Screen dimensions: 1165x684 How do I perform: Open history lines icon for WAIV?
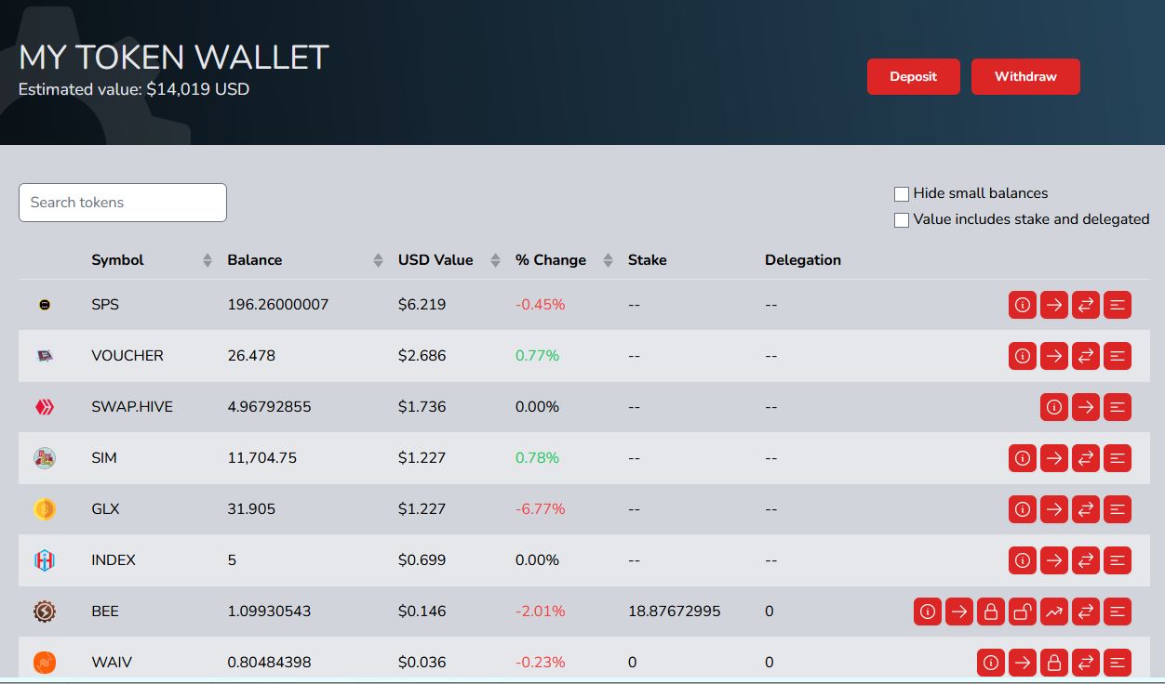pos(1118,663)
